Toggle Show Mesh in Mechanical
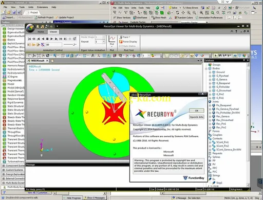The image size is (263, 200). [x=159, y=17]
